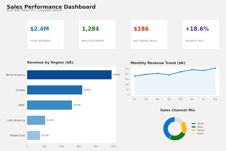
Task: Click the 1000 tick on region axis
Action: click(113, 146)
